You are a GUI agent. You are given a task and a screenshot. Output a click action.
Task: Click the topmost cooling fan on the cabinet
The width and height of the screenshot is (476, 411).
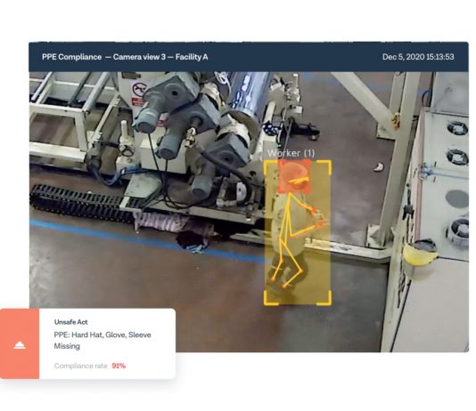(457, 128)
